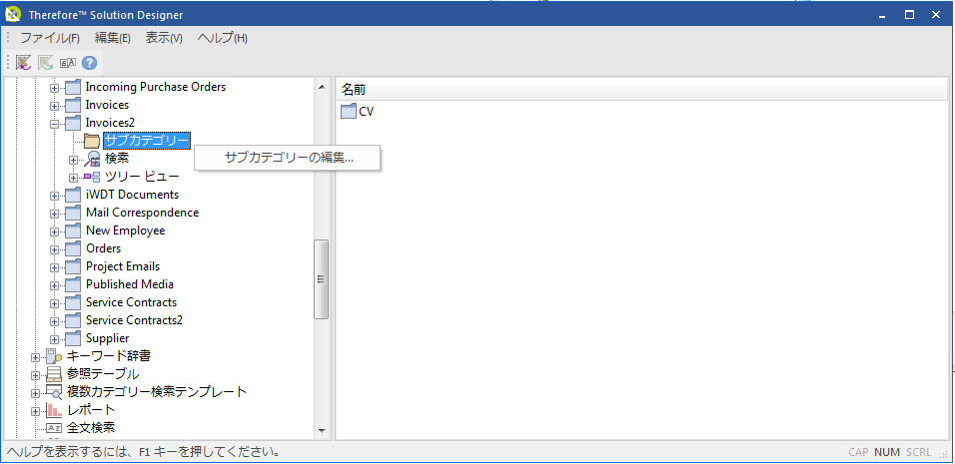
Task: Click the ツリー ビュー icon
Action: pos(93,177)
